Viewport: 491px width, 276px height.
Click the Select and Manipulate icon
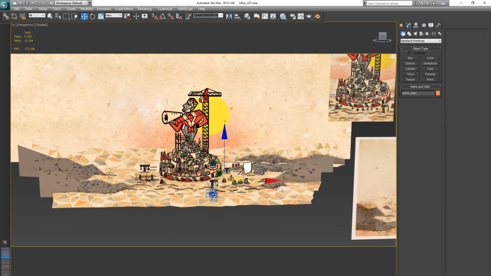click(x=136, y=16)
